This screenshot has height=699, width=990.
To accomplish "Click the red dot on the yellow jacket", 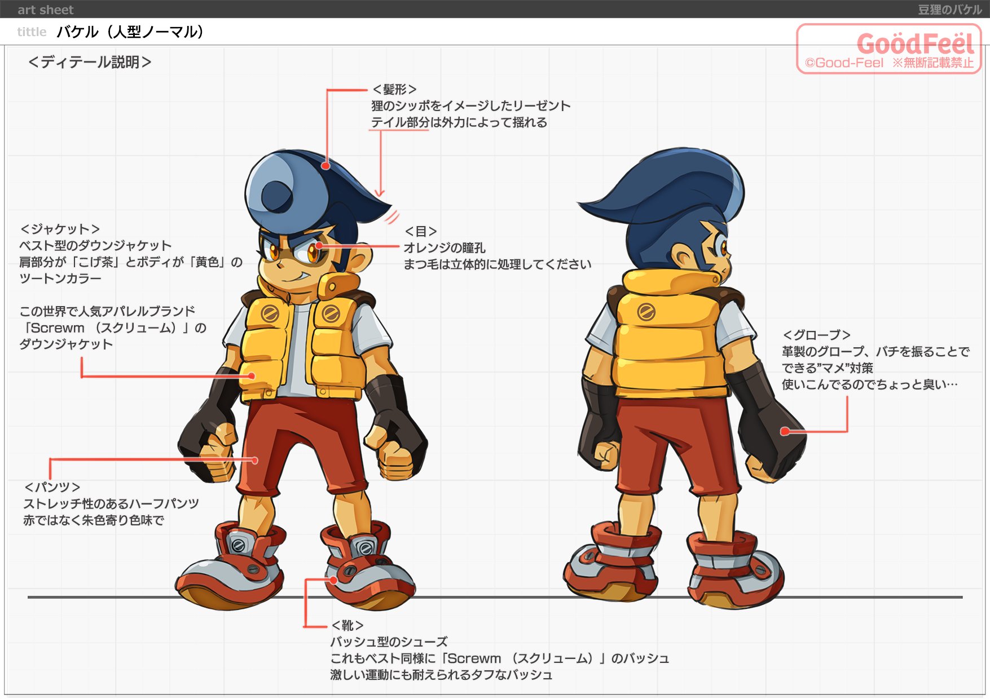I will tap(252, 376).
